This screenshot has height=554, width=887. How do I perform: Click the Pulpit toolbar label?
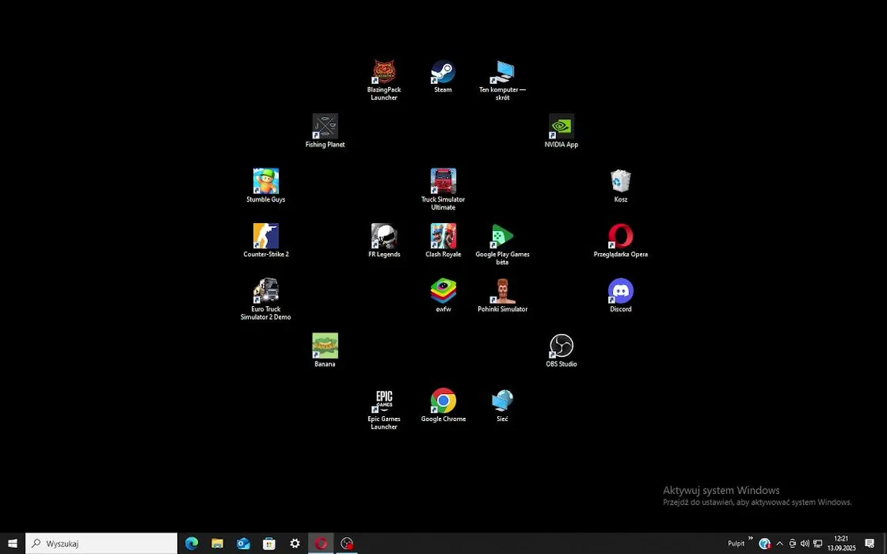point(736,543)
